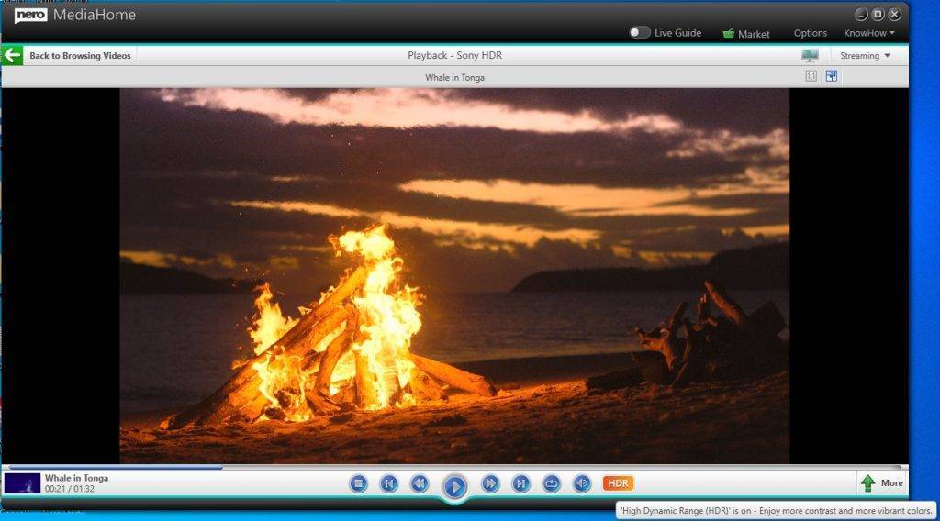Open the volume speaker control

pos(582,483)
